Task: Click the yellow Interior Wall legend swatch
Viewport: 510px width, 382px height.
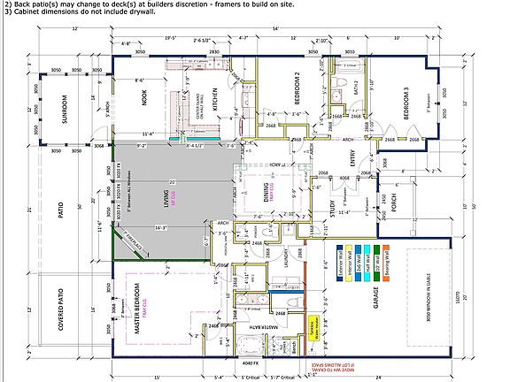Action: (x=349, y=264)
